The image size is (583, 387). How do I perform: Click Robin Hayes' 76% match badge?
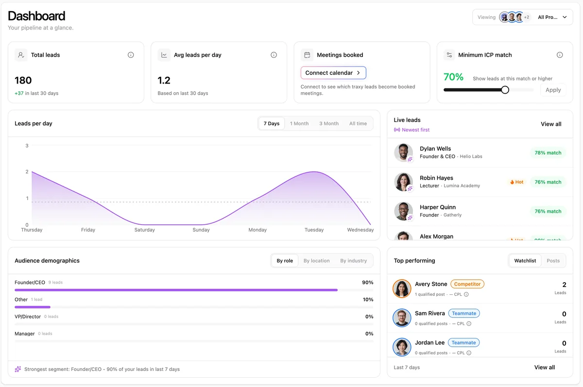[x=548, y=182]
